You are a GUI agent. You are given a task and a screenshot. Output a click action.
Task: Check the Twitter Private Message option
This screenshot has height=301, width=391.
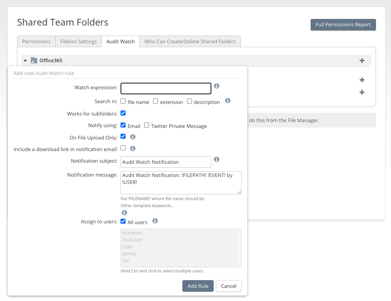coord(147,125)
